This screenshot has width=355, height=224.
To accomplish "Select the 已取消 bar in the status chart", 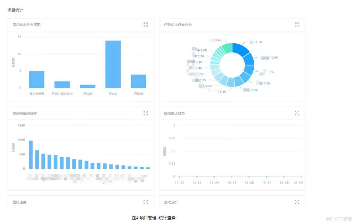I will click(x=138, y=82).
